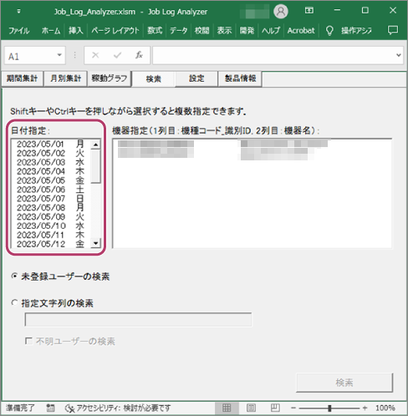Click the macro recording icon in status bar

point(50,408)
